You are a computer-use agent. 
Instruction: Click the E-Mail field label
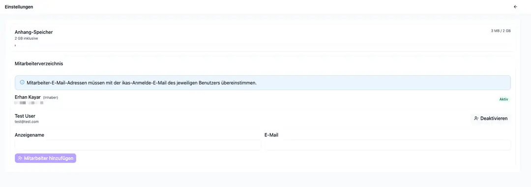[271, 135]
